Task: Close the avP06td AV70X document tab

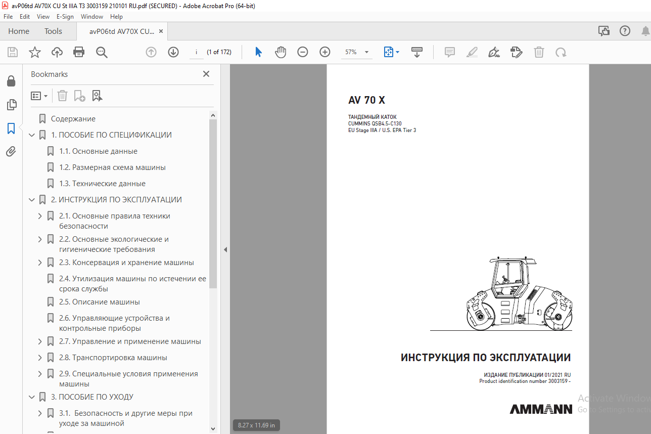Action: [x=161, y=31]
